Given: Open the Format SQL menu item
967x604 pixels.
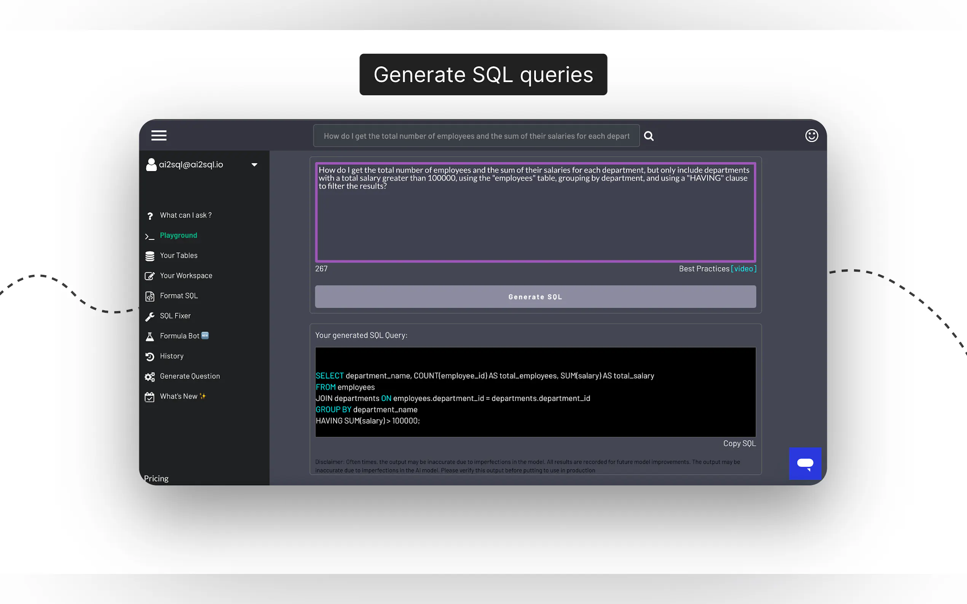Looking at the screenshot, I should [179, 296].
